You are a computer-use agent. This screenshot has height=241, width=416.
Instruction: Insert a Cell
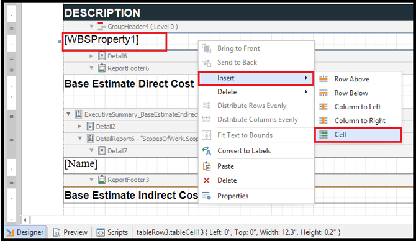(x=358, y=135)
